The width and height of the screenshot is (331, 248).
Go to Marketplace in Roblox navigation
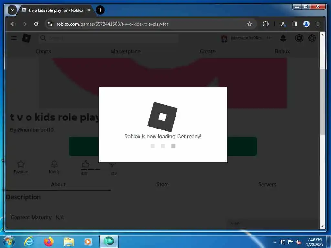point(126,51)
